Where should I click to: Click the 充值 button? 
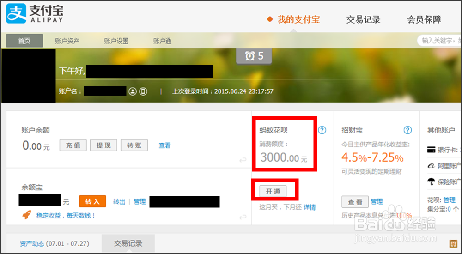click(73, 145)
